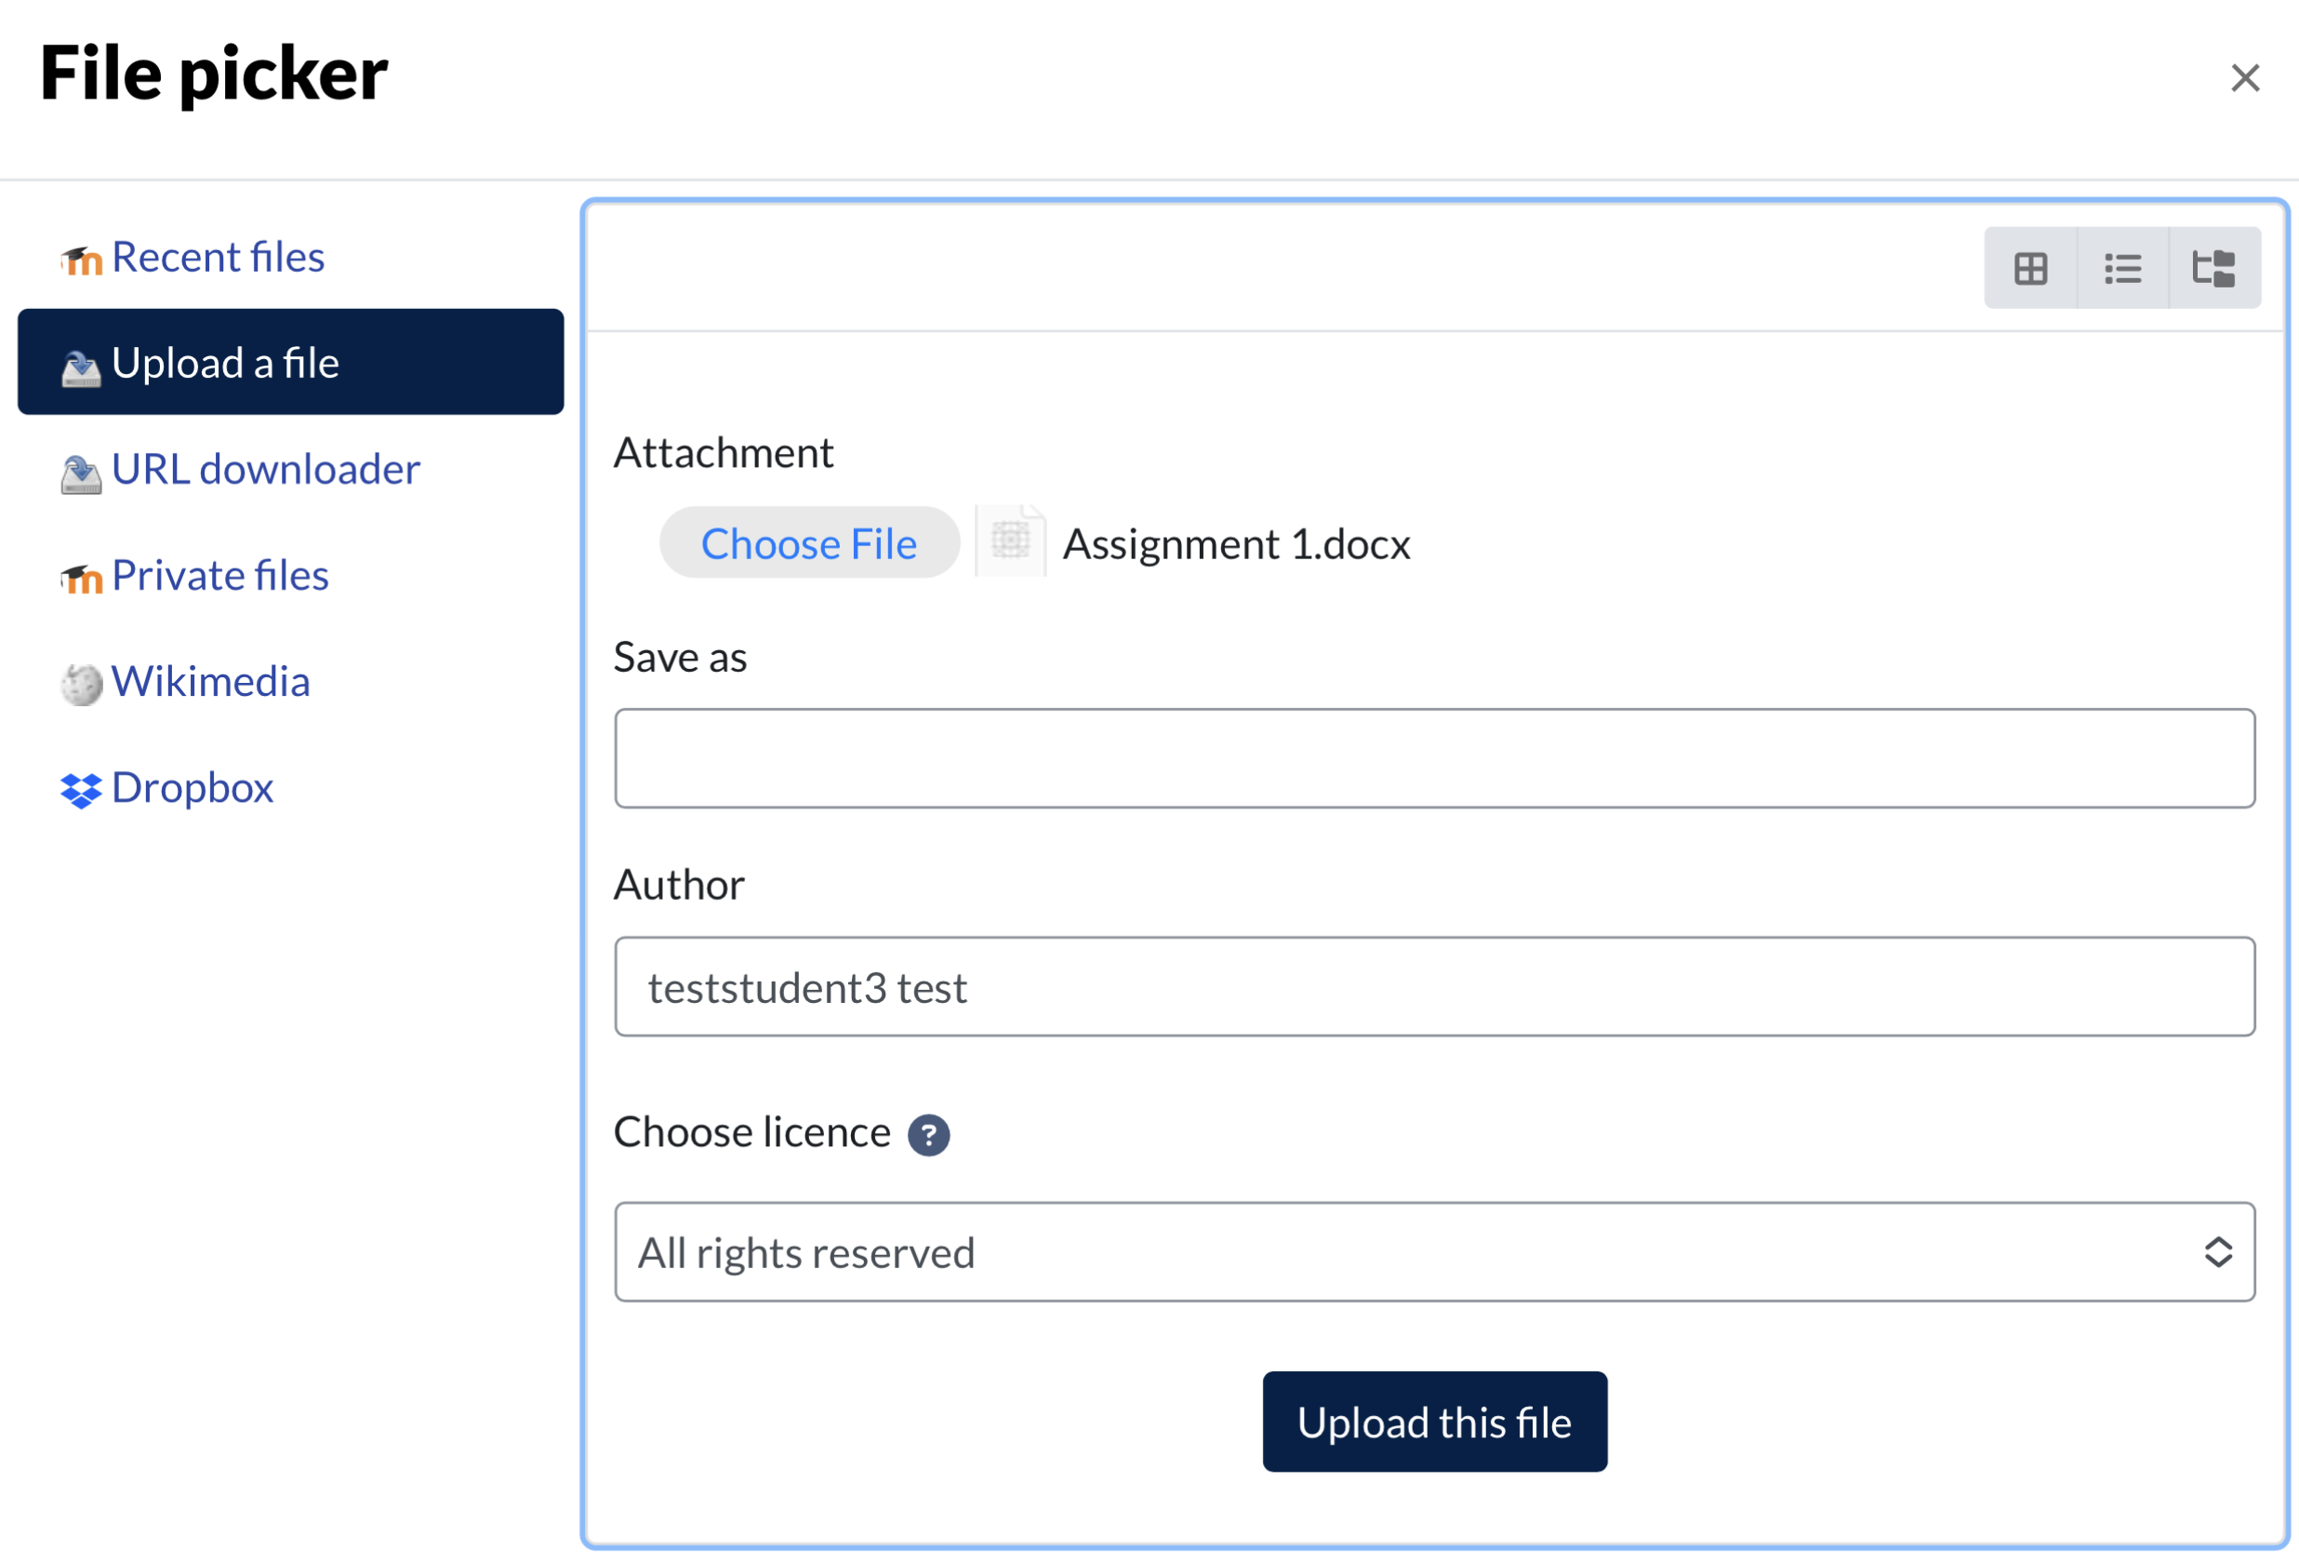Open the Choose licence dropdown

click(1385, 1252)
